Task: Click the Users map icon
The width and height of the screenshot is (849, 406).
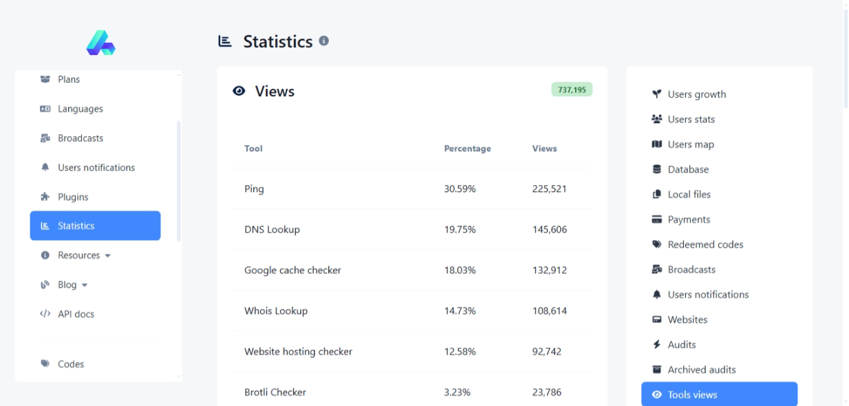Action: coord(656,145)
